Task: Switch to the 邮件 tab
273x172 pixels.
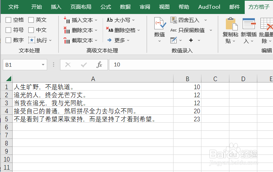Action: click(x=235, y=7)
